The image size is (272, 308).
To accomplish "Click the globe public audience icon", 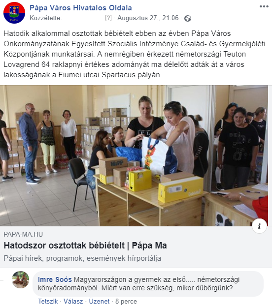I will [x=188, y=19].
